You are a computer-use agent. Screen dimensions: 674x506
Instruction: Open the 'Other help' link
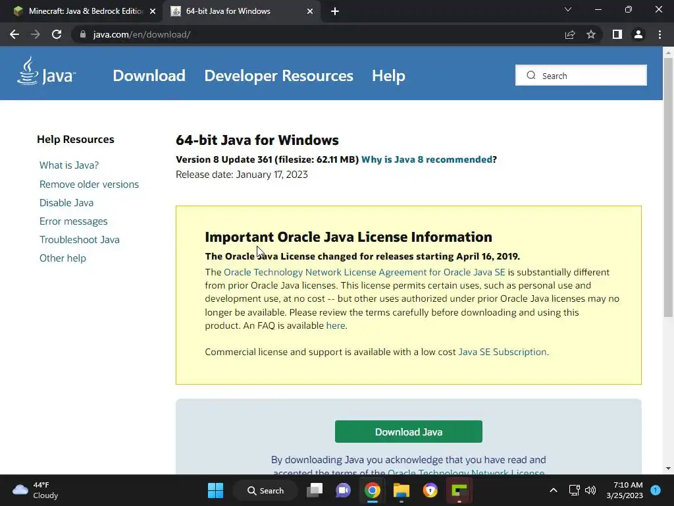coord(63,258)
